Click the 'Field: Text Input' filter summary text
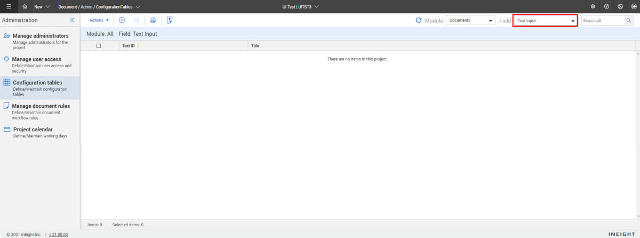The image size is (640, 238). 138,34
